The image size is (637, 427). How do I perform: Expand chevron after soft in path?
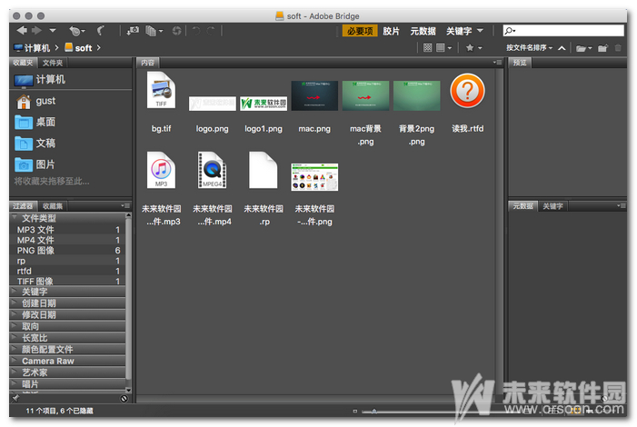click(99, 48)
